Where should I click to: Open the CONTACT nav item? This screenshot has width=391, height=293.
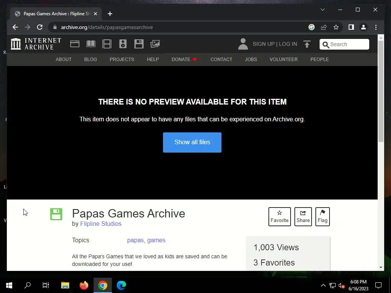click(221, 59)
